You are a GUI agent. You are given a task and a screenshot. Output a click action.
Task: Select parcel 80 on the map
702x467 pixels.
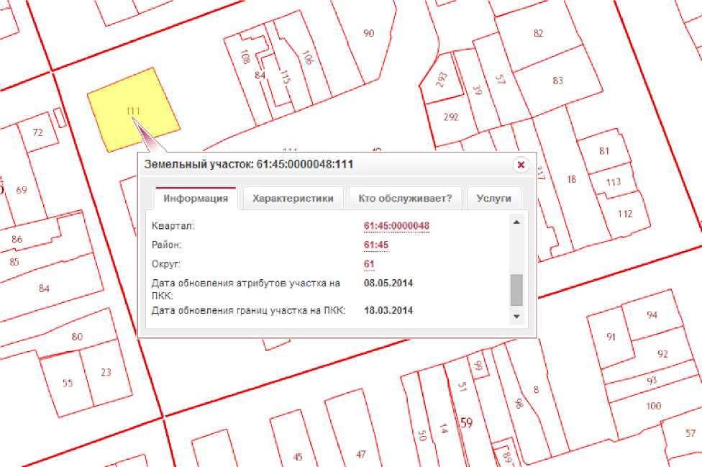pyautogui.click(x=77, y=336)
